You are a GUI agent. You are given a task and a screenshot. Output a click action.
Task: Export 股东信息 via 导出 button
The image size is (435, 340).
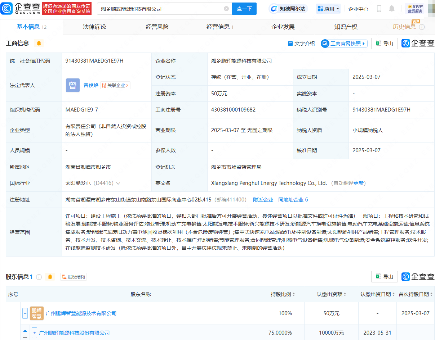point(385,276)
